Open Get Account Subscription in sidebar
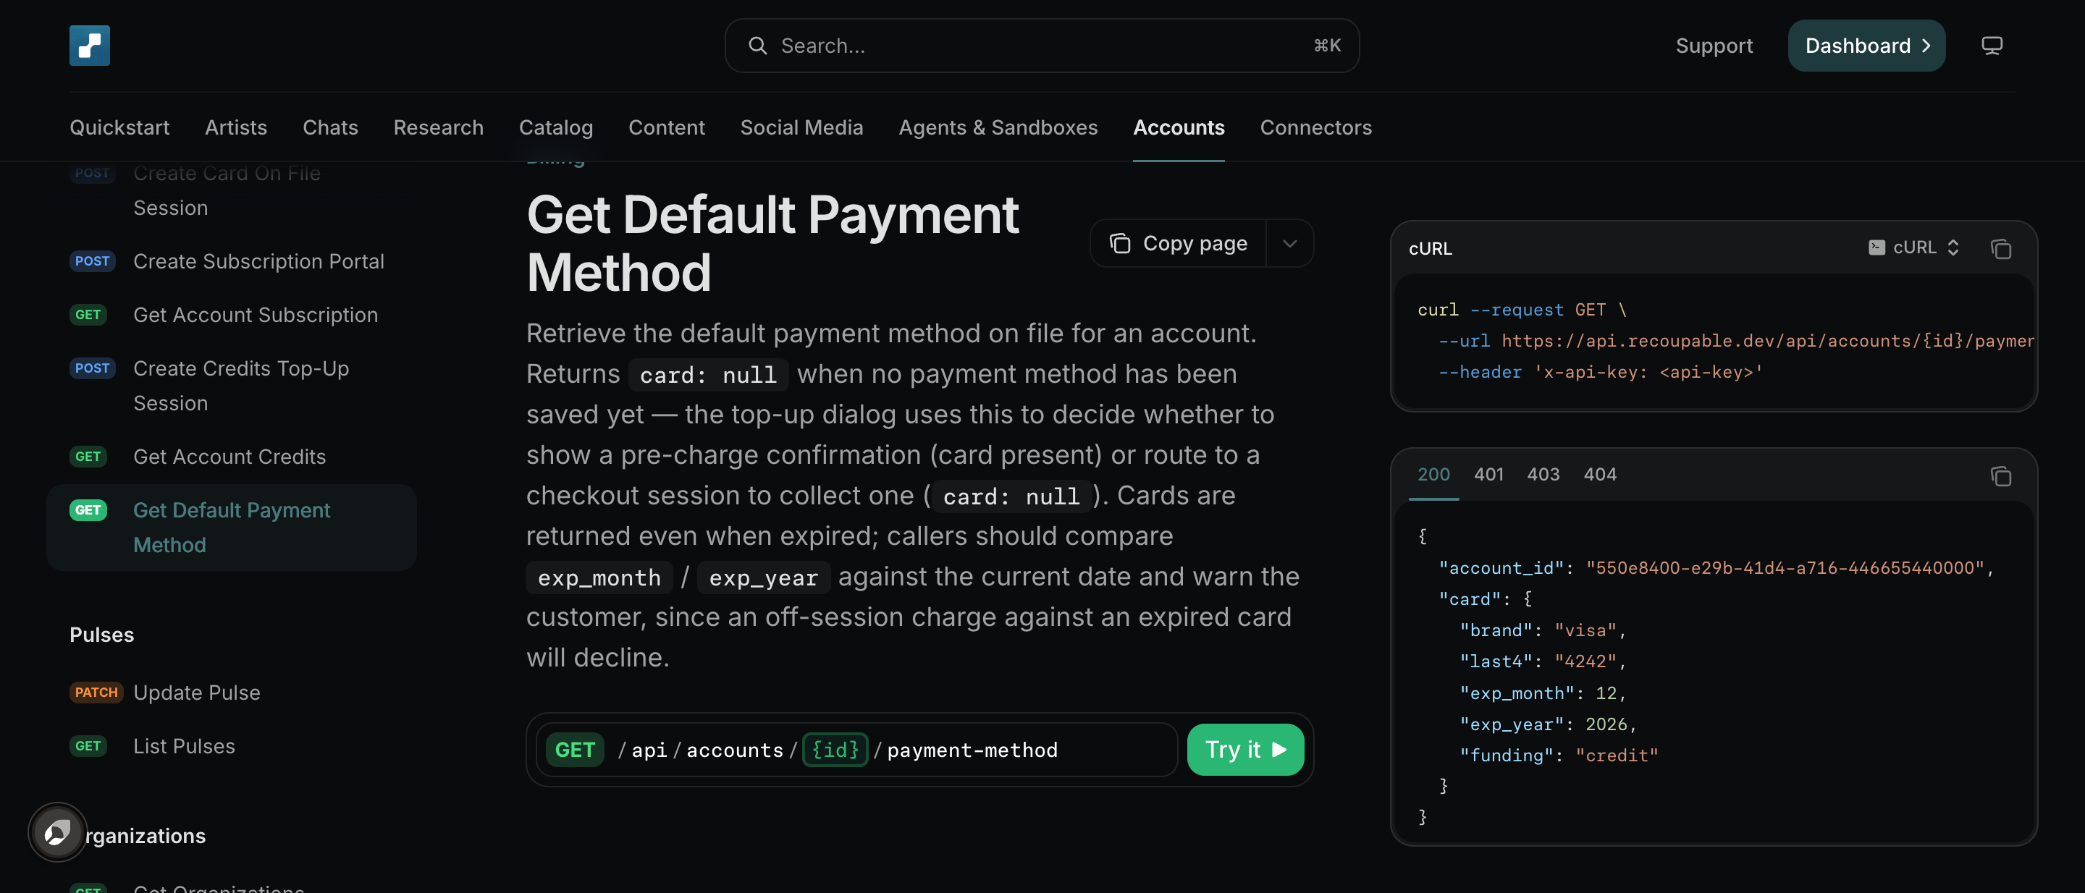This screenshot has height=893, width=2085. (x=232, y=315)
